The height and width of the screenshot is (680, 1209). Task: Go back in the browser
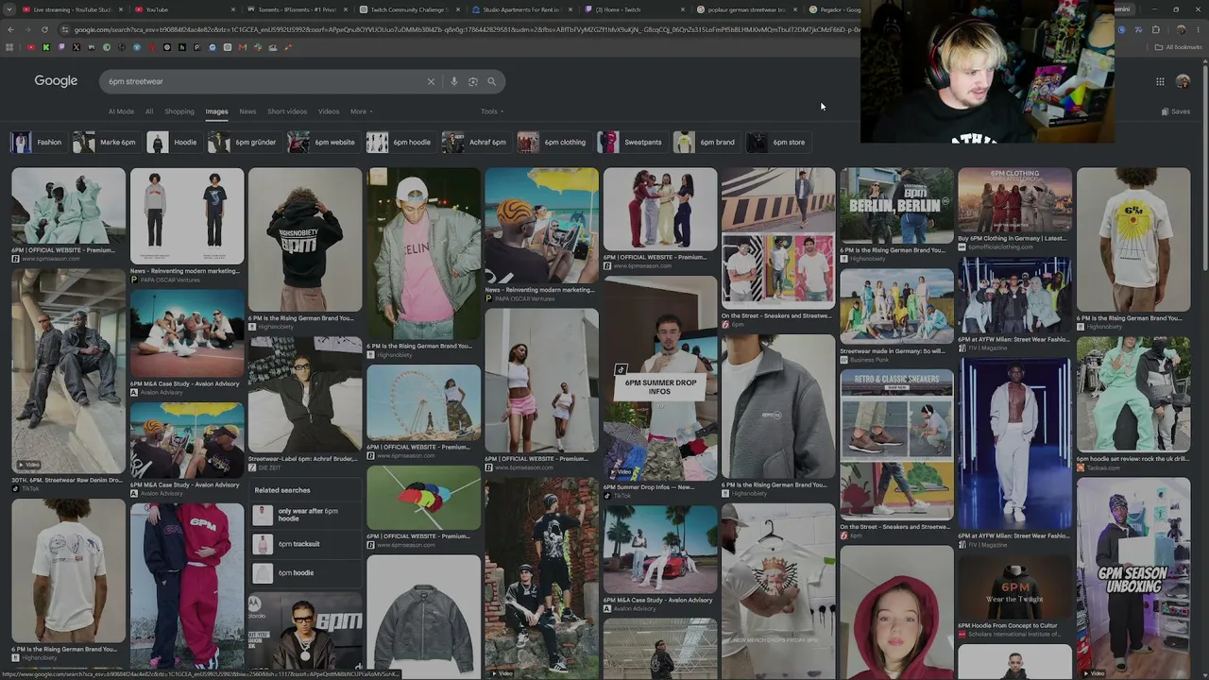[9, 29]
